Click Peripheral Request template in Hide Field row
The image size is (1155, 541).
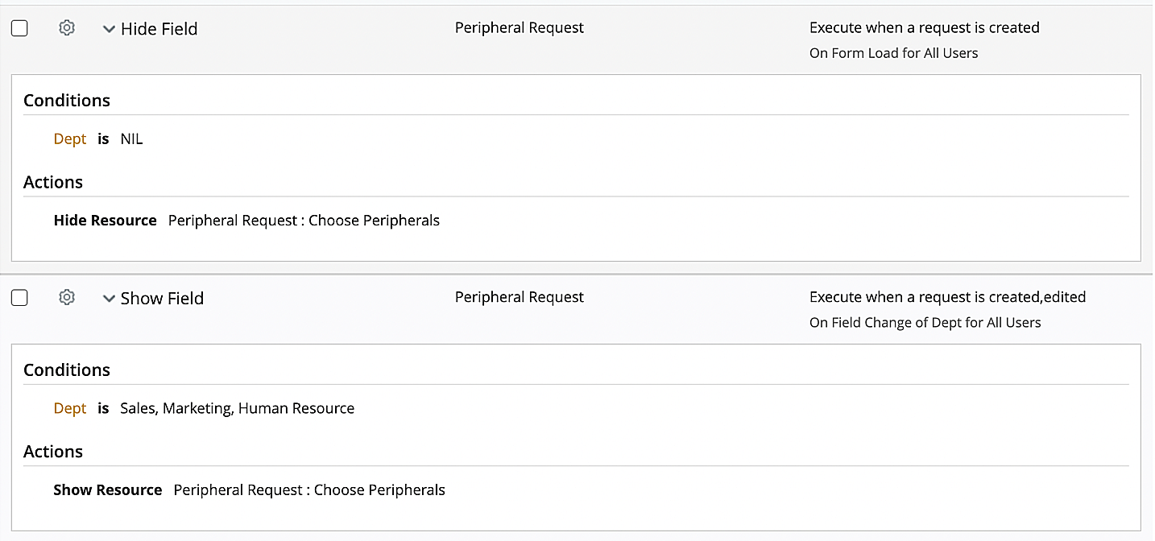tap(520, 27)
